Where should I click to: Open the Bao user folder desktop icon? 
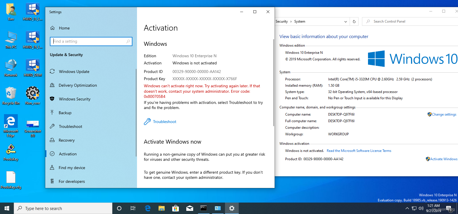pos(11,12)
